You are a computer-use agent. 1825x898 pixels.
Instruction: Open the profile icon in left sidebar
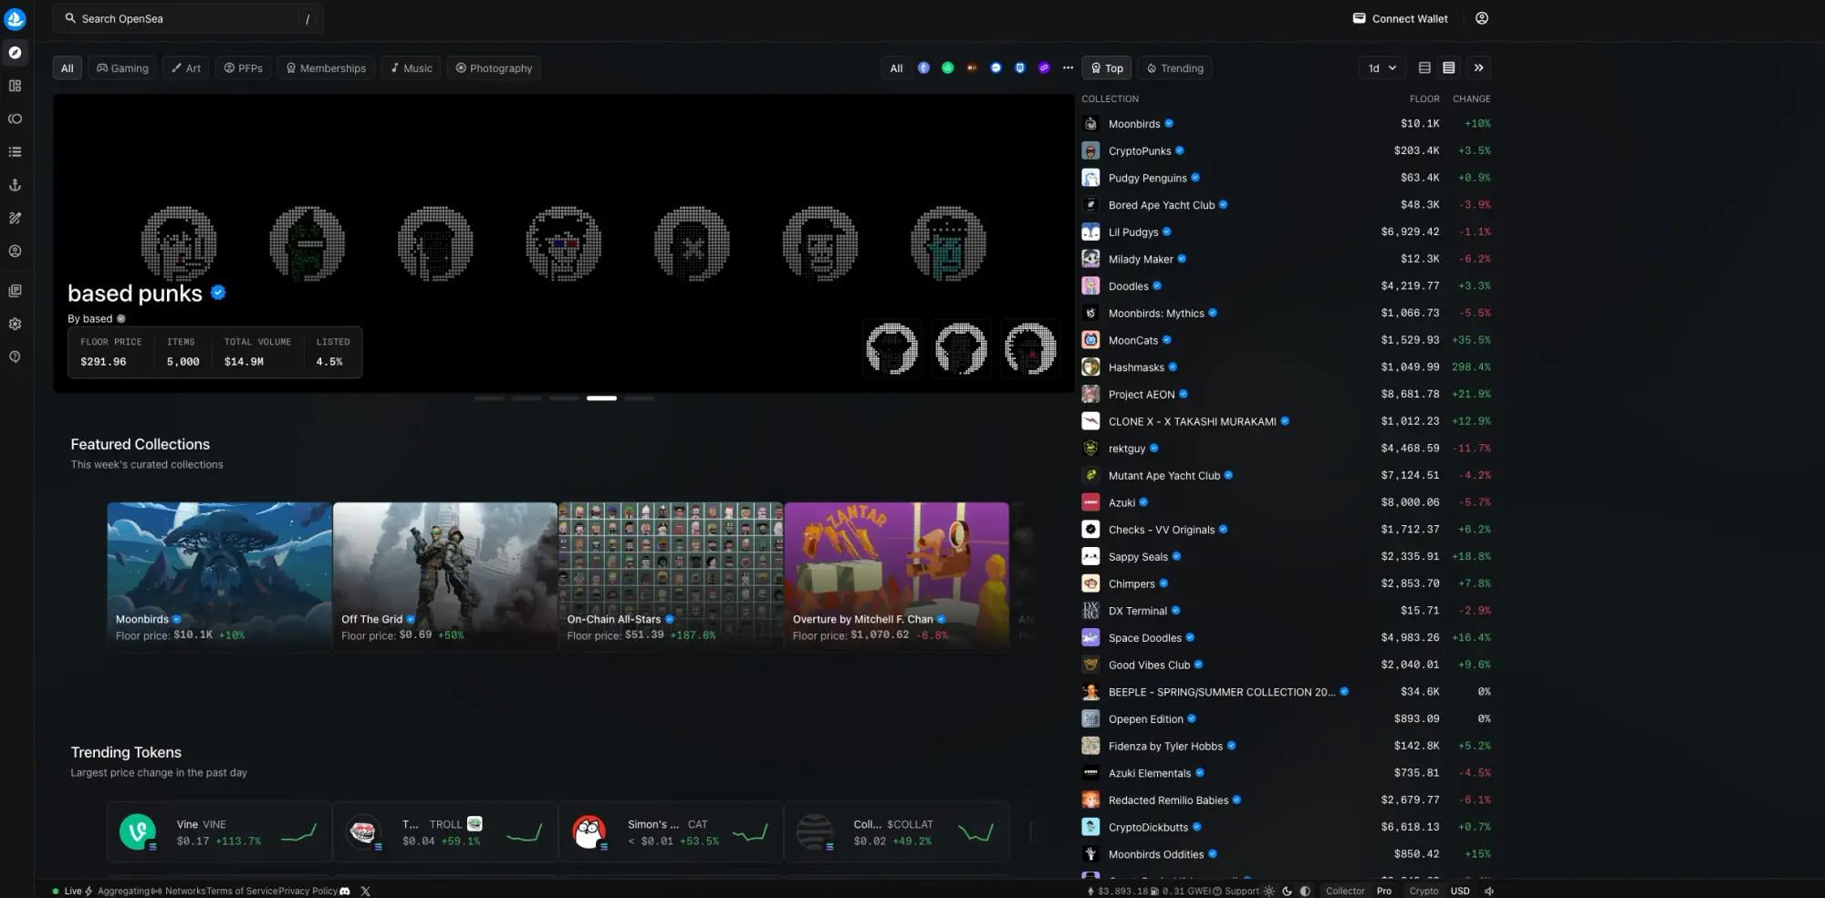[15, 251]
